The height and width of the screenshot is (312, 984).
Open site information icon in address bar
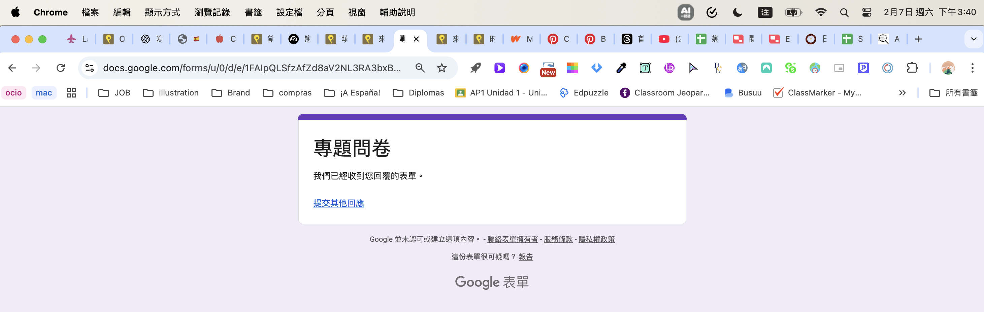coord(90,68)
